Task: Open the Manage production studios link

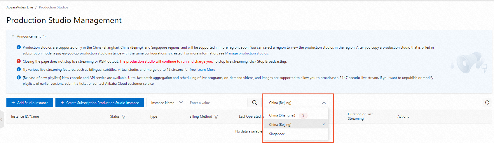Action: pyautogui.click(x=246, y=53)
